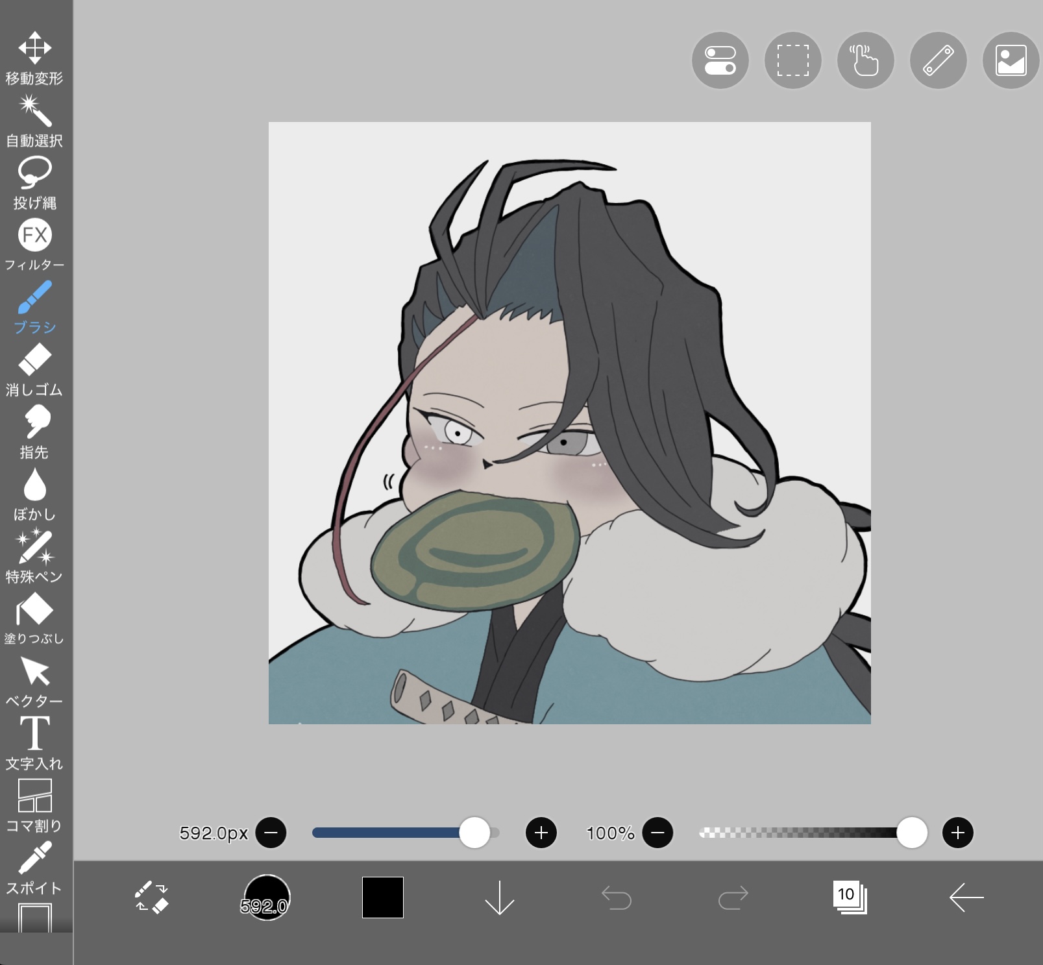Image resolution: width=1043 pixels, height=965 pixels.
Task: Collapse toolbar with the down arrow
Action: click(x=499, y=898)
